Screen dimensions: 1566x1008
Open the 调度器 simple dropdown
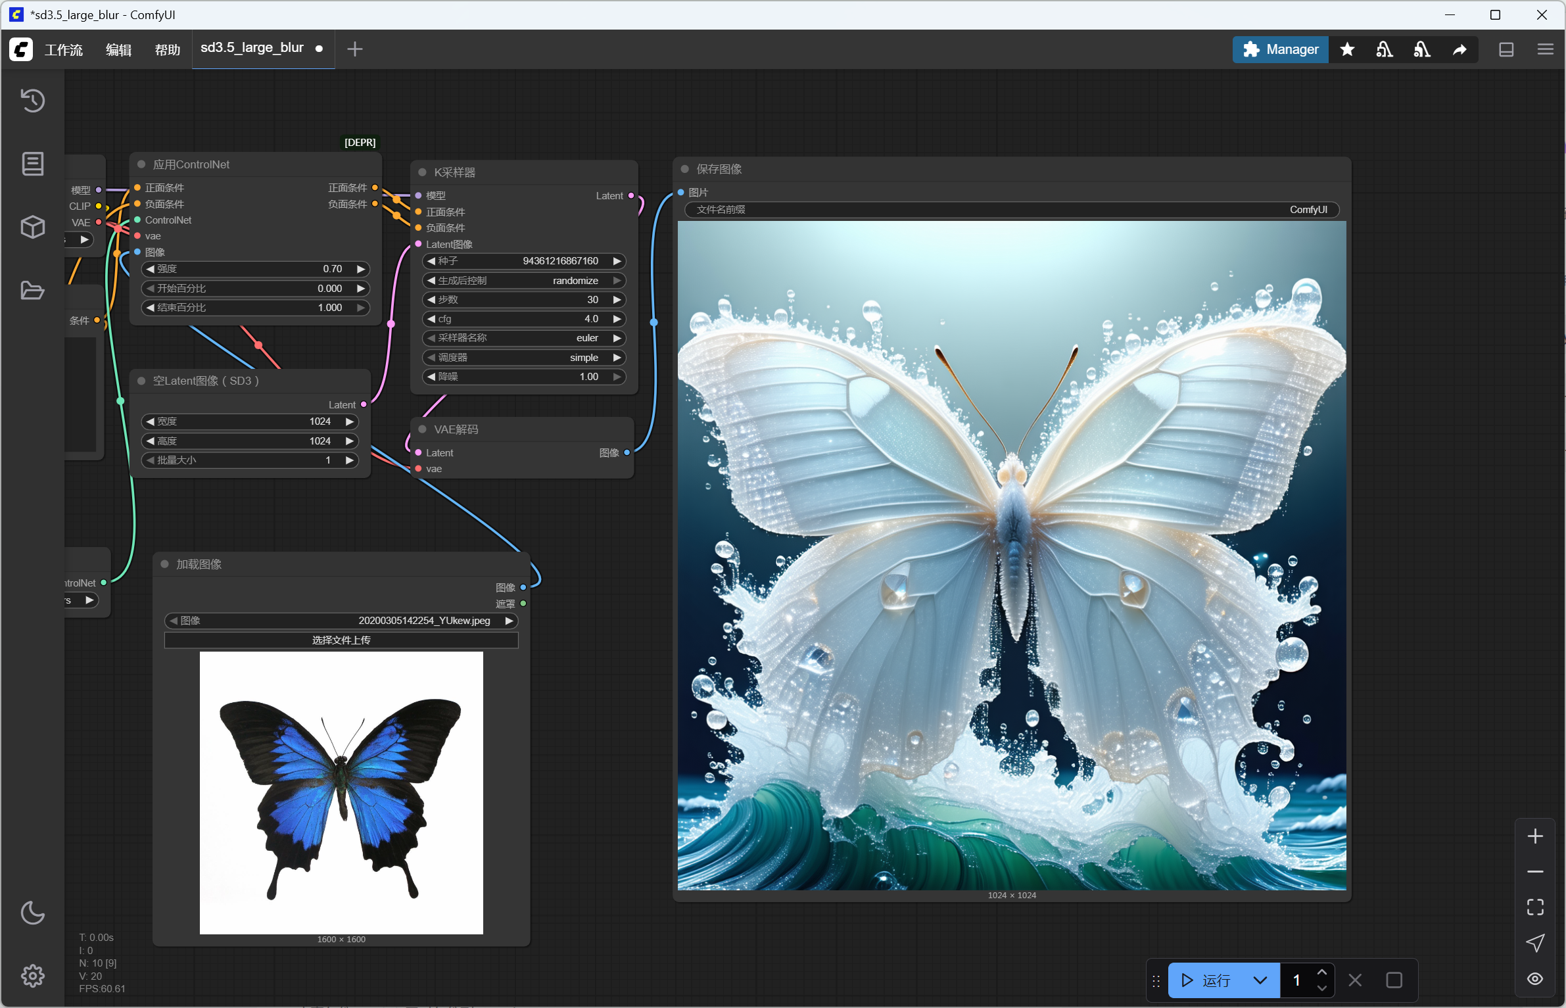tap(524, 357)
